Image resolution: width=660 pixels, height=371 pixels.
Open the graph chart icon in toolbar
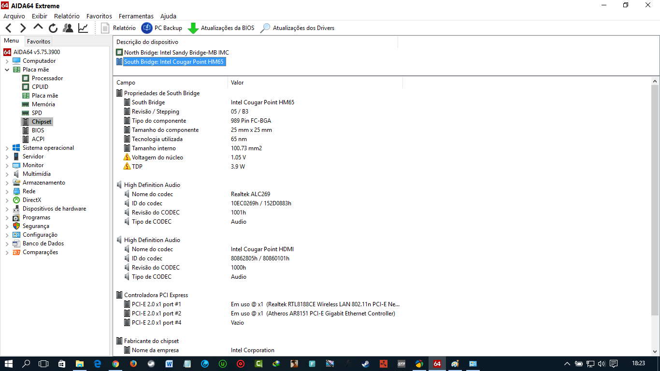[x=83, y=28]
